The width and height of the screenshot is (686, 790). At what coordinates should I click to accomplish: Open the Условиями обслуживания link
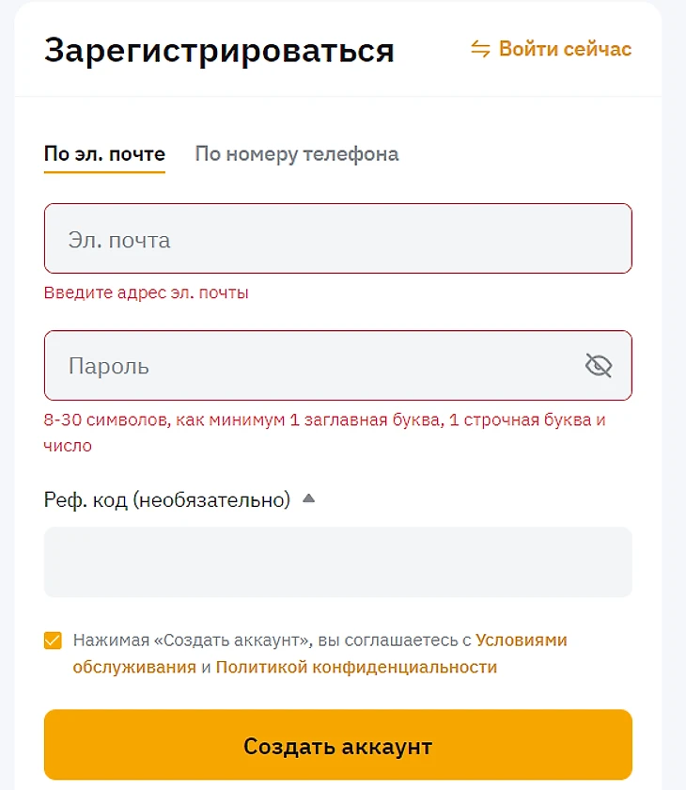[522, 640]
